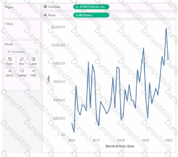The width and height of the screenshot is (178, 157).
Task: Click the $0 axis tick label
Action: click(63, 134)
